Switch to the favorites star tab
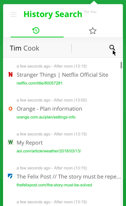 (x=93, y=31)
